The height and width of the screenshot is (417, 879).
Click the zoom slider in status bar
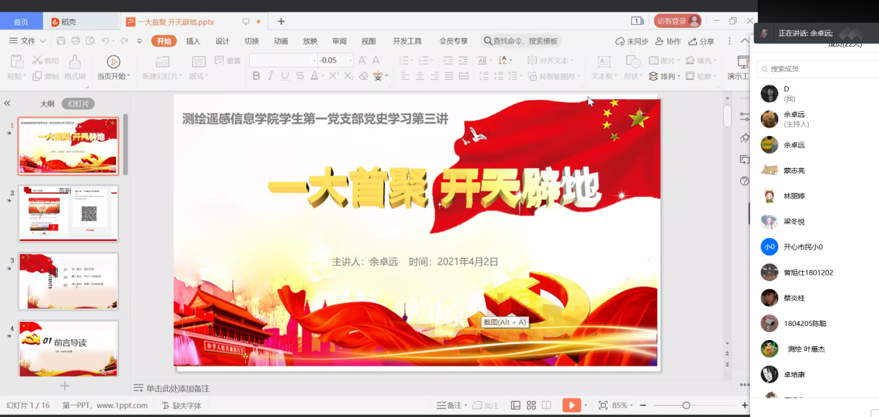coord(686,405)
